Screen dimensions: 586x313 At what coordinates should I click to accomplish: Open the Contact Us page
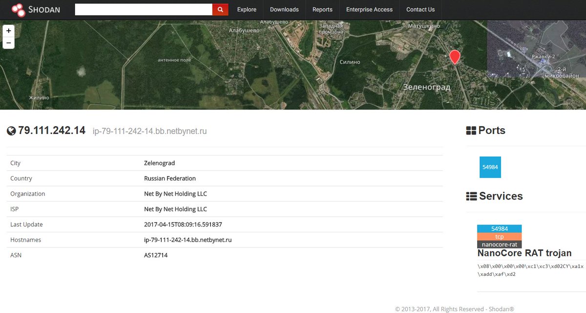pos(420,9)
